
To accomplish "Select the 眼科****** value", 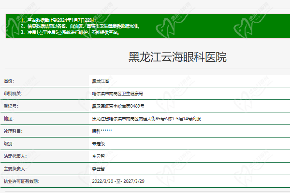I will click(x=102, y=131).
